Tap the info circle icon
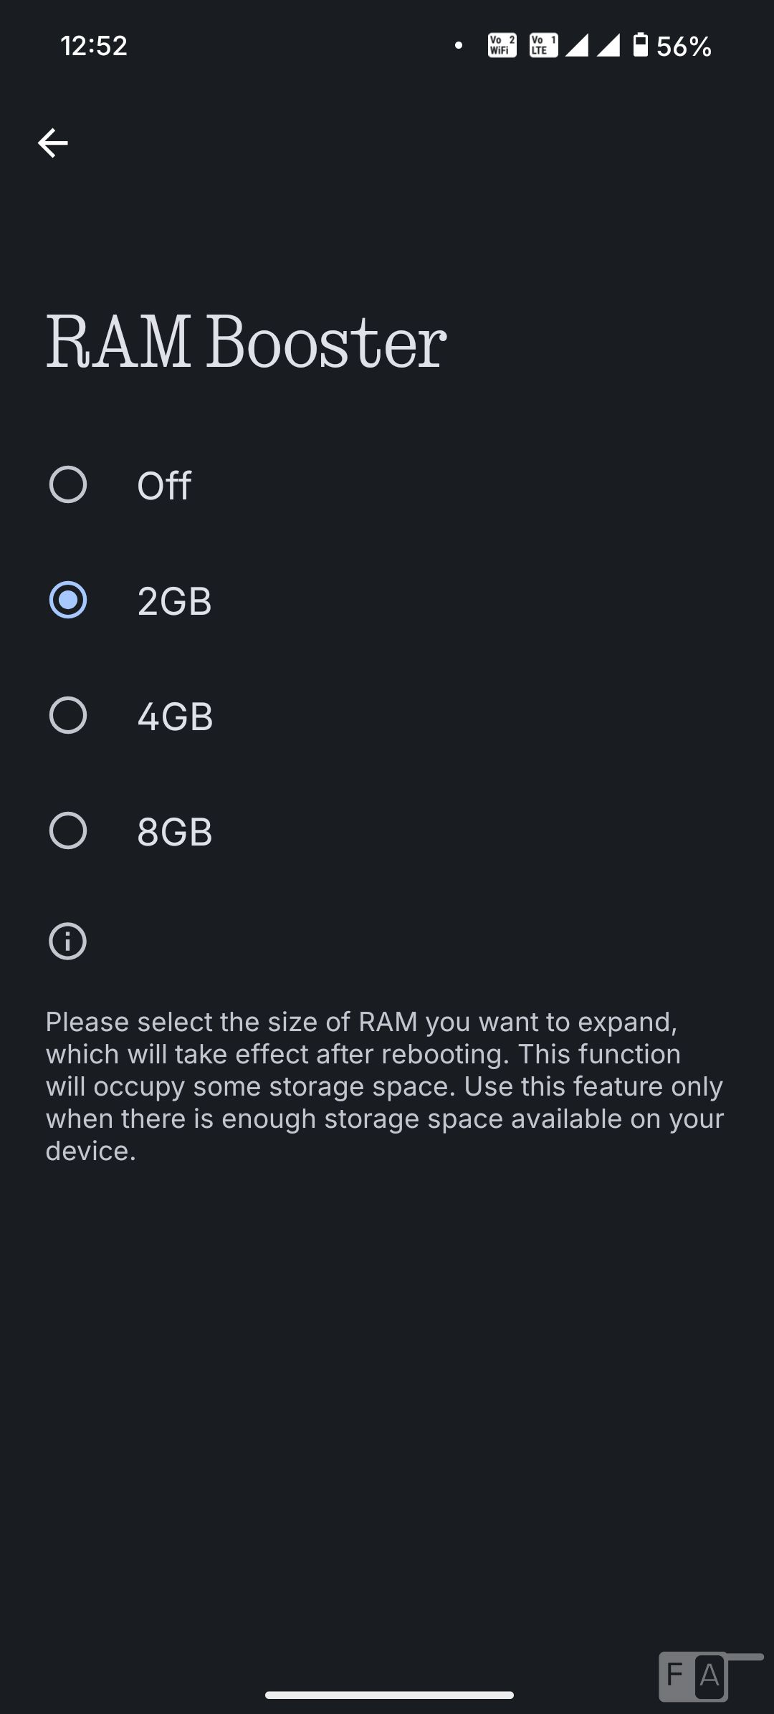This screenshot has height=1714, width=774. [67, 942]
